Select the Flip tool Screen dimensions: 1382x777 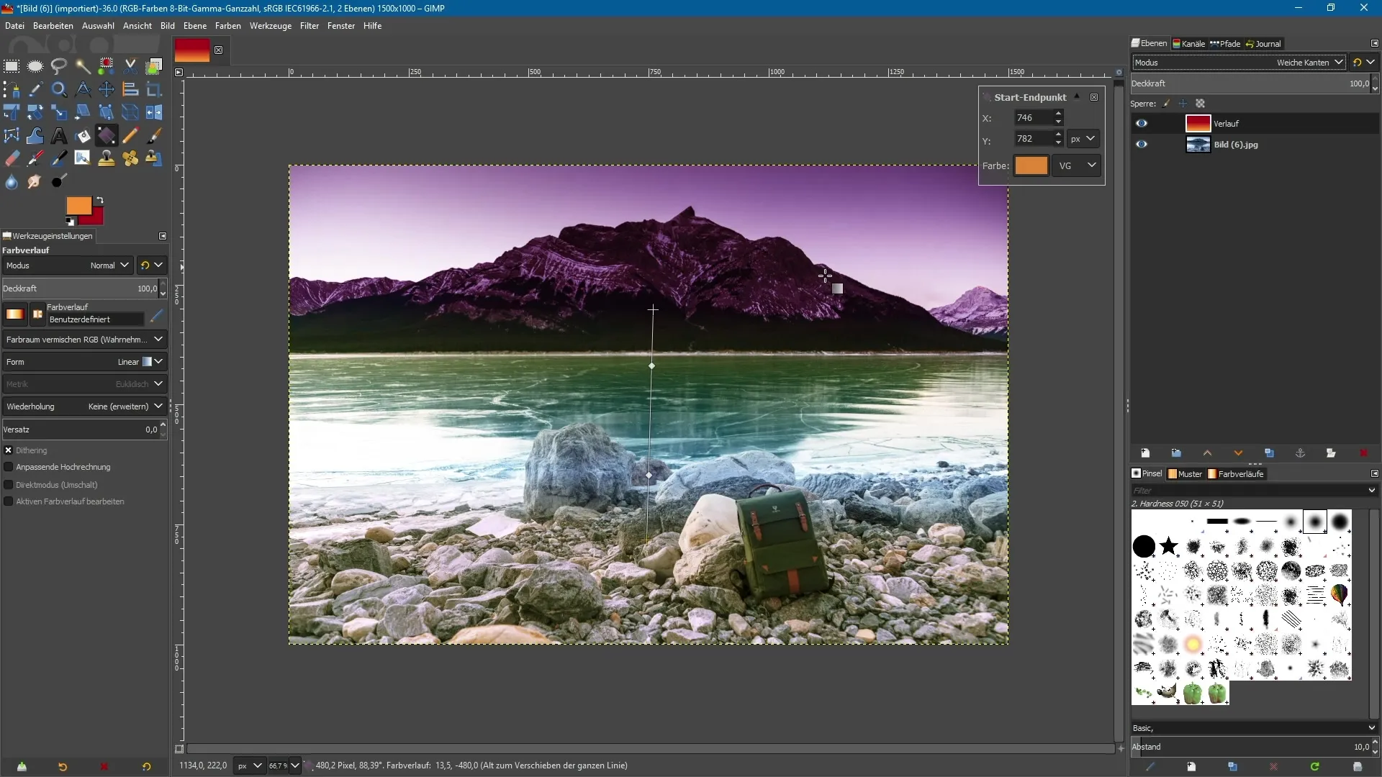154,112
